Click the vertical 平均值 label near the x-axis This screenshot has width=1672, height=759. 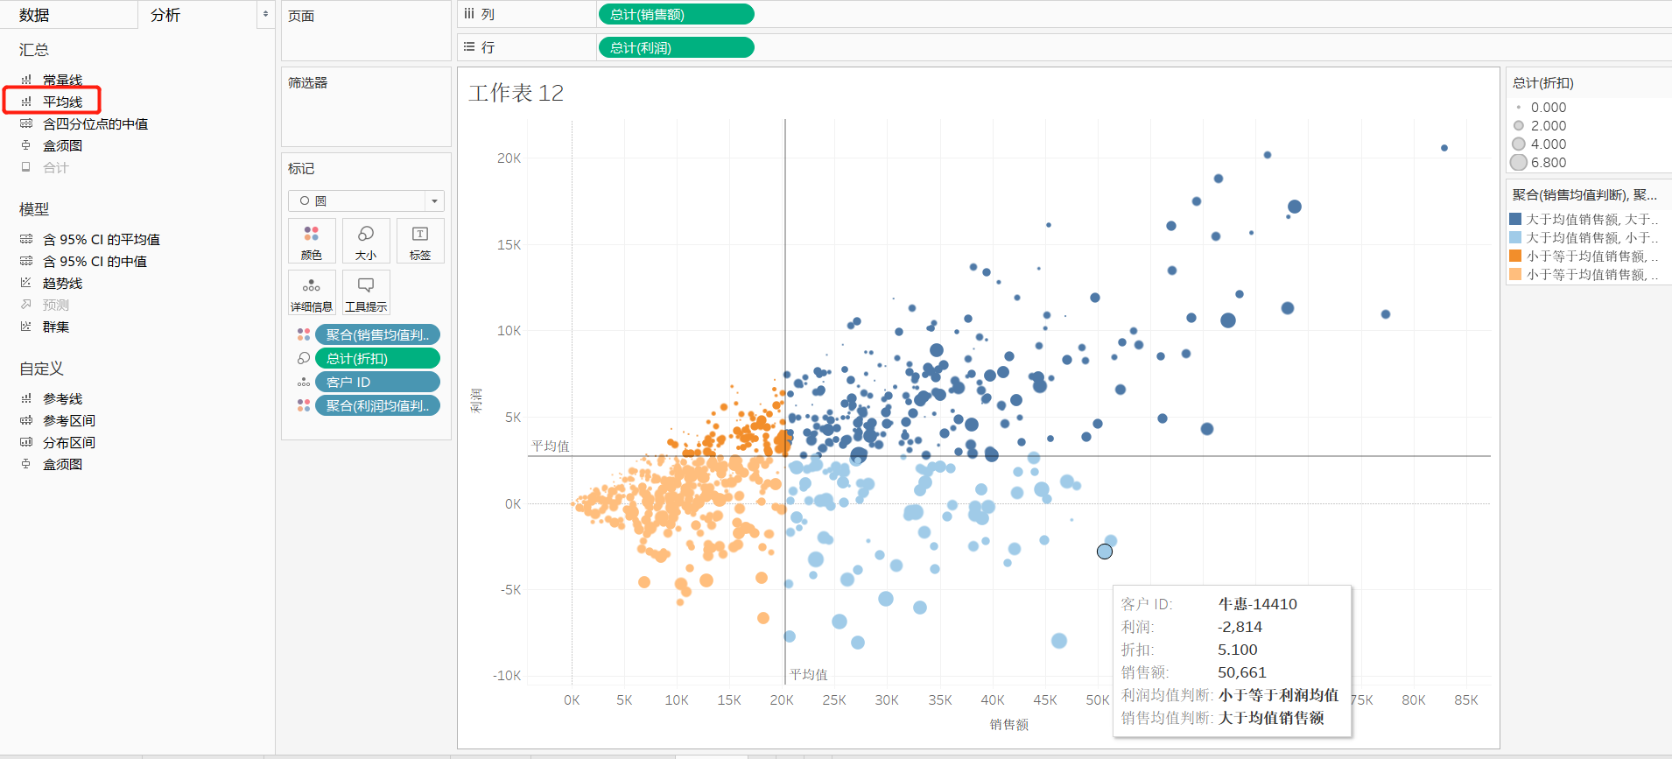(809, 674)
